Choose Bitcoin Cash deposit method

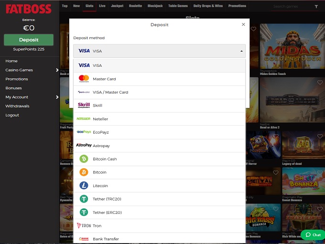159,159
